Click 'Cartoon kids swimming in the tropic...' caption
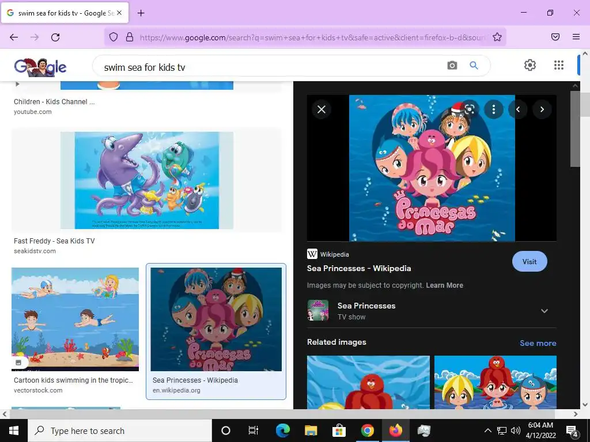 pos(73,380)
